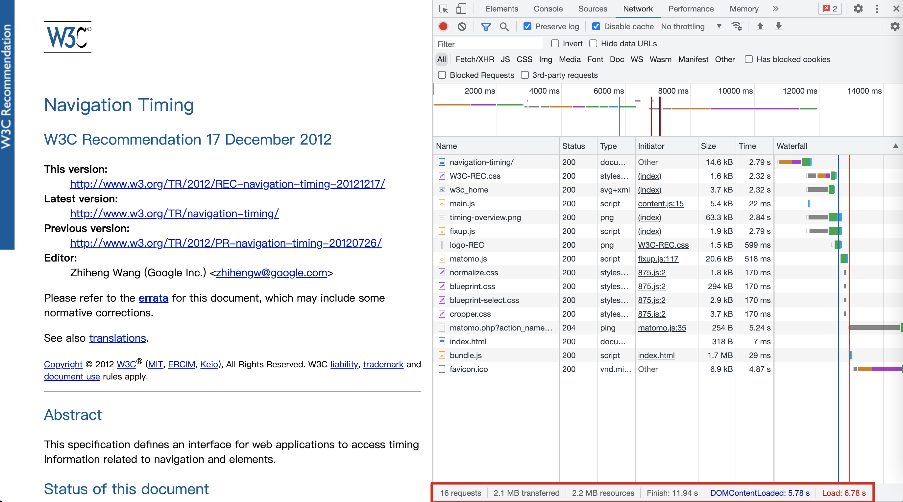The height and width of the screenshot is (502, 903).
Task: Check Has blocked cookies checkbox
Action: (x=748, y=59)
